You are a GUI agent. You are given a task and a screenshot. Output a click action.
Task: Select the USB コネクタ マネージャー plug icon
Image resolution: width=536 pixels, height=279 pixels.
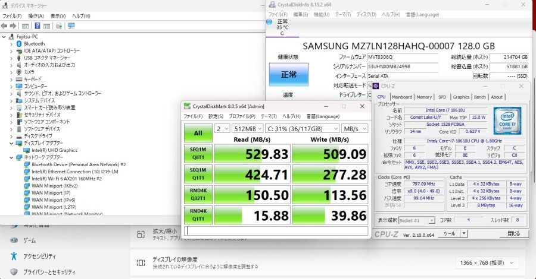pos(19,58)
